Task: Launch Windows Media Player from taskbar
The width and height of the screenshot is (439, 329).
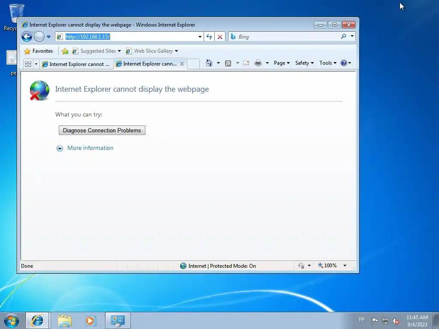Action: 90,320
